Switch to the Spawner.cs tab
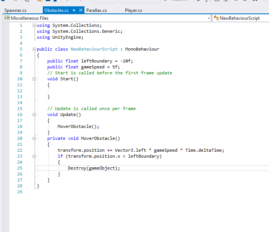Image resolution: width=269 pixels, height=232 pixels. (15, 10)
